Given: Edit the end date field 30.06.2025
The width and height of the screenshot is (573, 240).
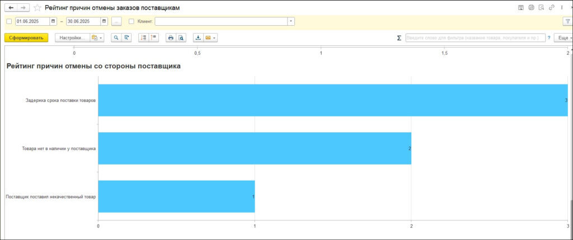Looking at the screenshot, I should pos(83,22).
